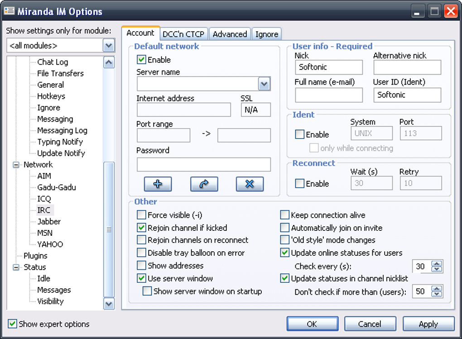
Task: Select Plugins tree item
Action: tap(35, 256)
